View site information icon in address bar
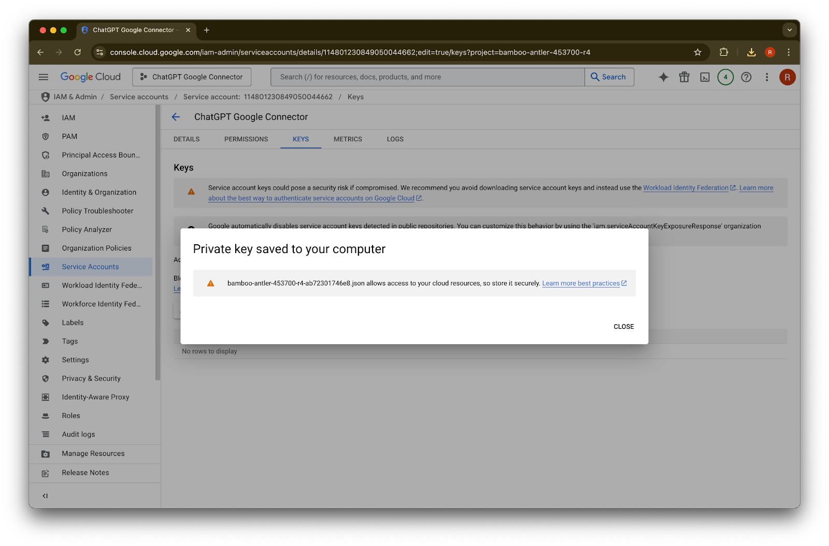Screen dimensions: 829x546 [x=100, y=52]
